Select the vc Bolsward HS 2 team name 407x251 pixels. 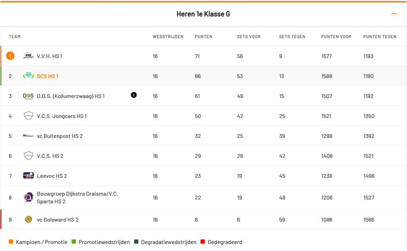click(57, 220)
